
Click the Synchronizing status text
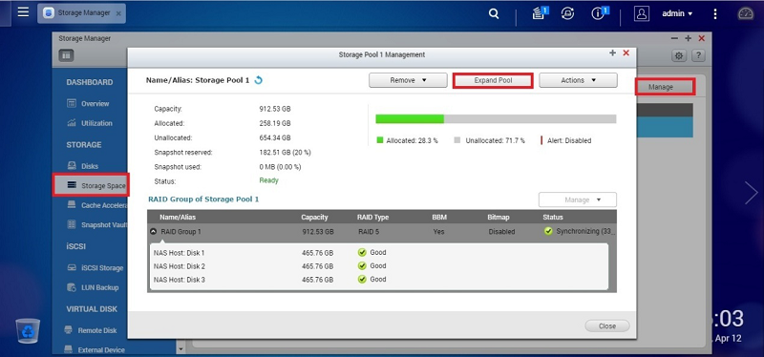tap(585, 231)
